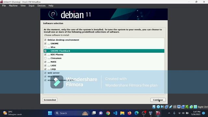Restore down the VirtualBox window
This screenshot has height=117, width=208.
coord(196,2)
